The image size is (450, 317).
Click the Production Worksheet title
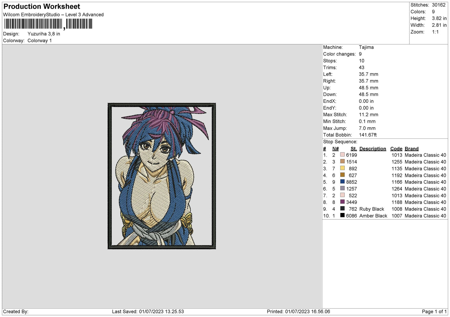click(42, 7)
